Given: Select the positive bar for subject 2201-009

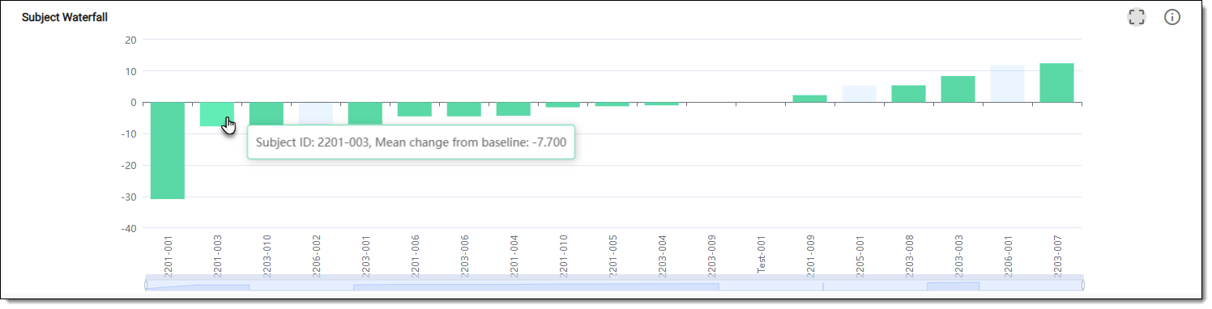Looking at the screenshot, I should 810,99.
